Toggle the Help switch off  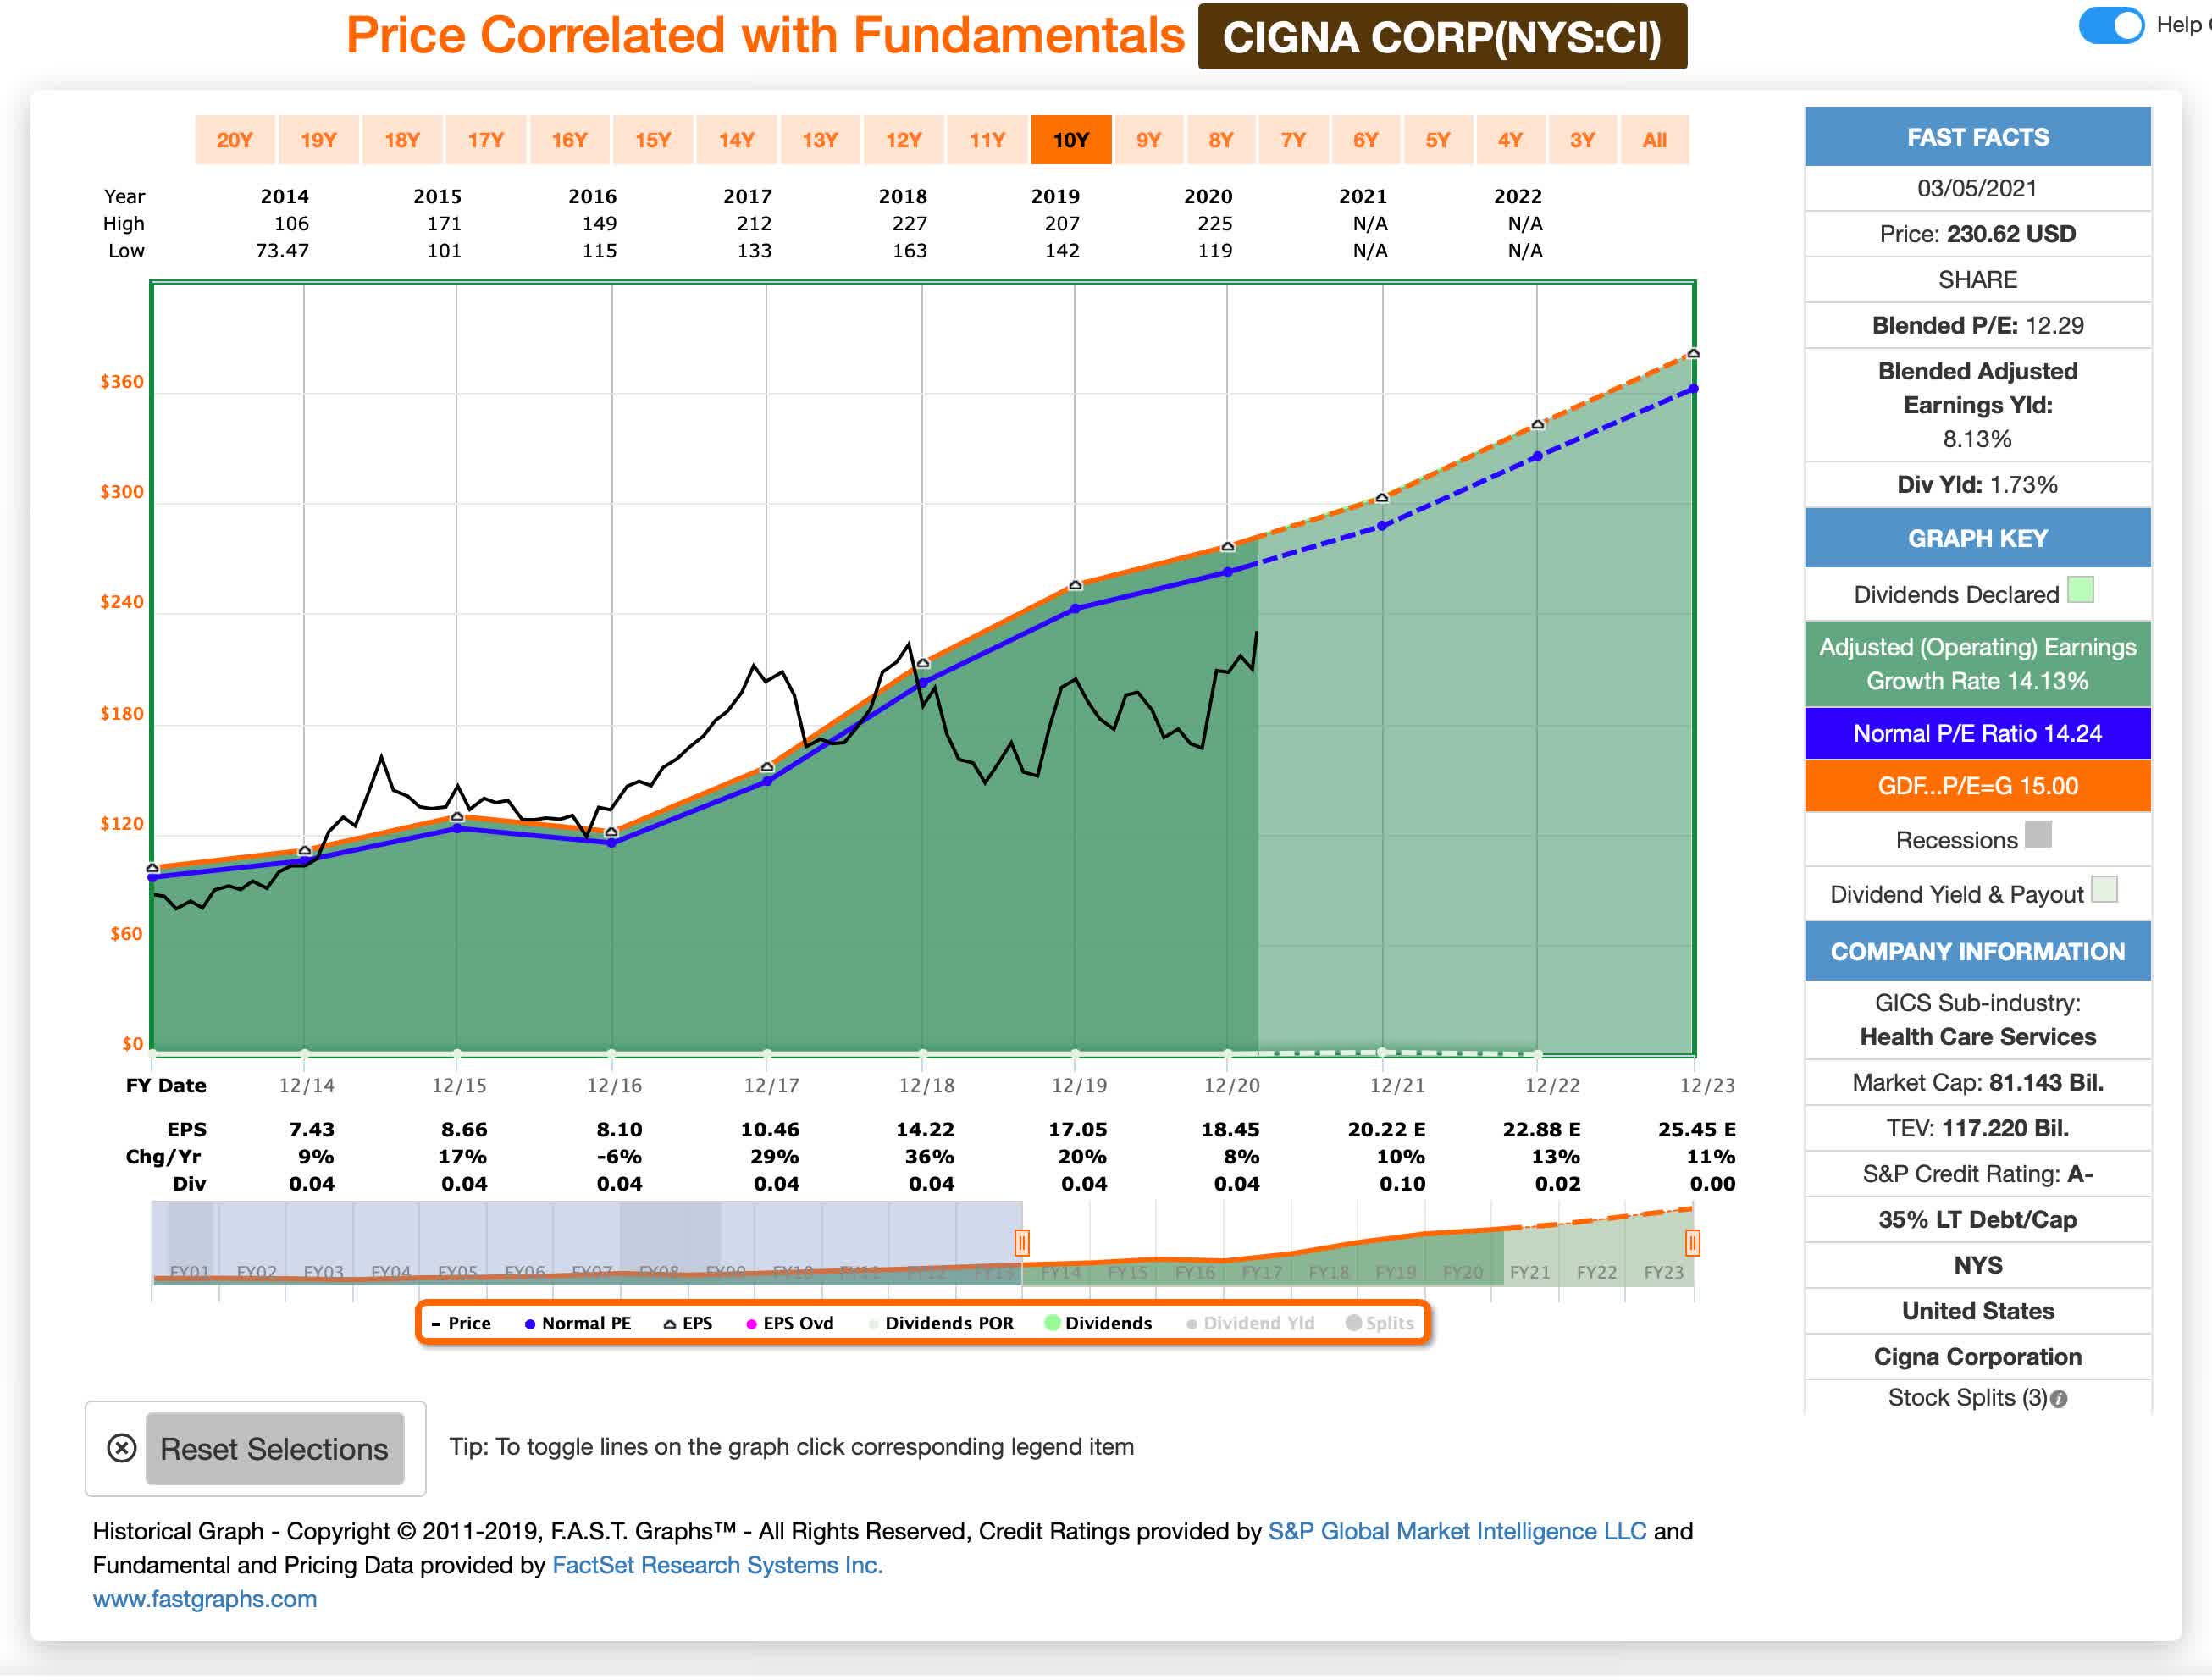click(2111, 25)
